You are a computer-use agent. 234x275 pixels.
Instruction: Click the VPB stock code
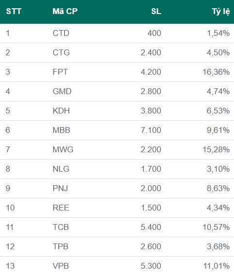point(61,266)
